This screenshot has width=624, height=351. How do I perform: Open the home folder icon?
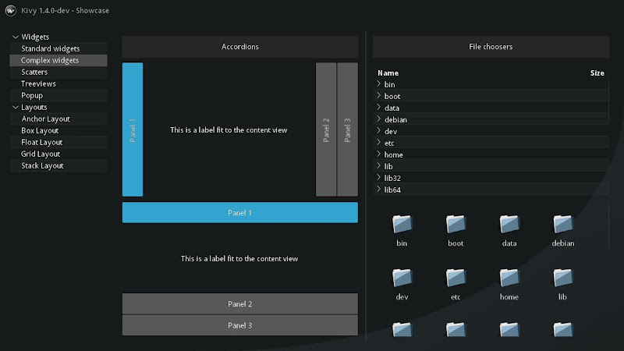pyautogui.click(x=509, y=278)
